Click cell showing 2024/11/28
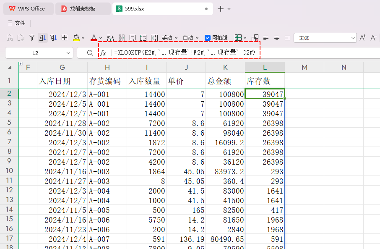Image resolution: width=380 pixels, height=249 pixels. [x=62, y=123]
